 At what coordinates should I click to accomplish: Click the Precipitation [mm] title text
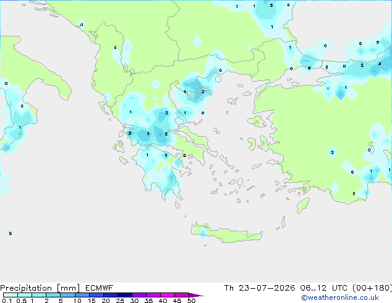pyautogui.click(x=40, y=288)
